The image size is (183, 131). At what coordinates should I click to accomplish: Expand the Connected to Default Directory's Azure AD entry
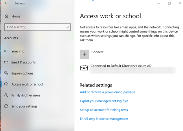(121, 66)
